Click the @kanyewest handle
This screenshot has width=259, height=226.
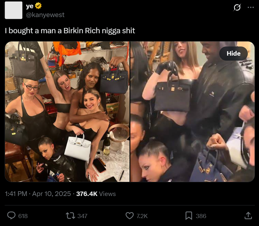[x=45, y=15]
